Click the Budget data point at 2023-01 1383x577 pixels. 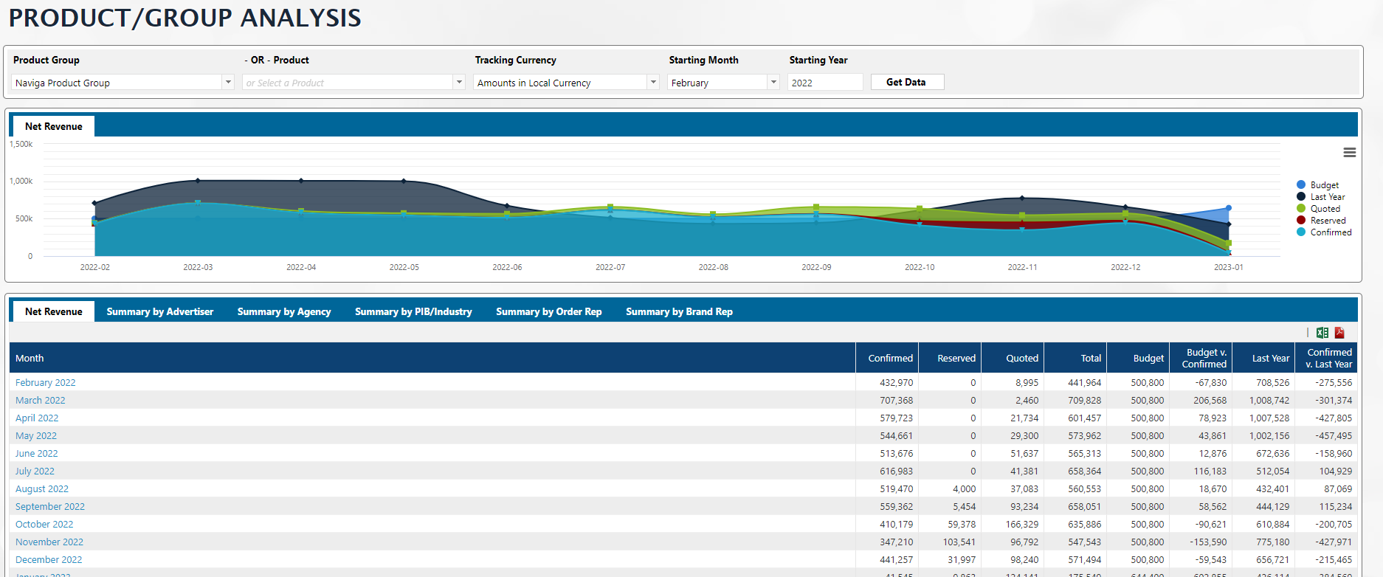pyautogui.click(x=1229, y=208)
